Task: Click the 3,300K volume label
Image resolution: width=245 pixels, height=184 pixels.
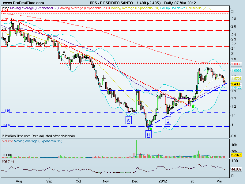Action: [7, 155]
